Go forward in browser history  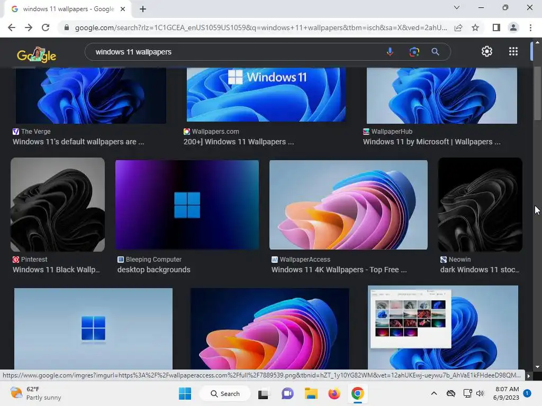[x=29, y=27]
